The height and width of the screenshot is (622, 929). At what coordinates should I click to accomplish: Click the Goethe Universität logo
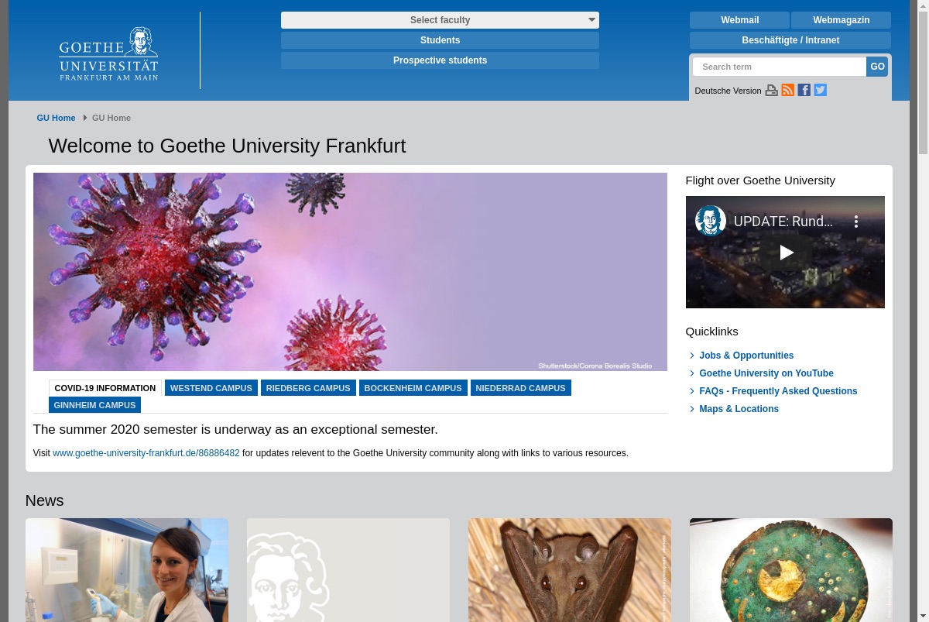coord(108,54)
